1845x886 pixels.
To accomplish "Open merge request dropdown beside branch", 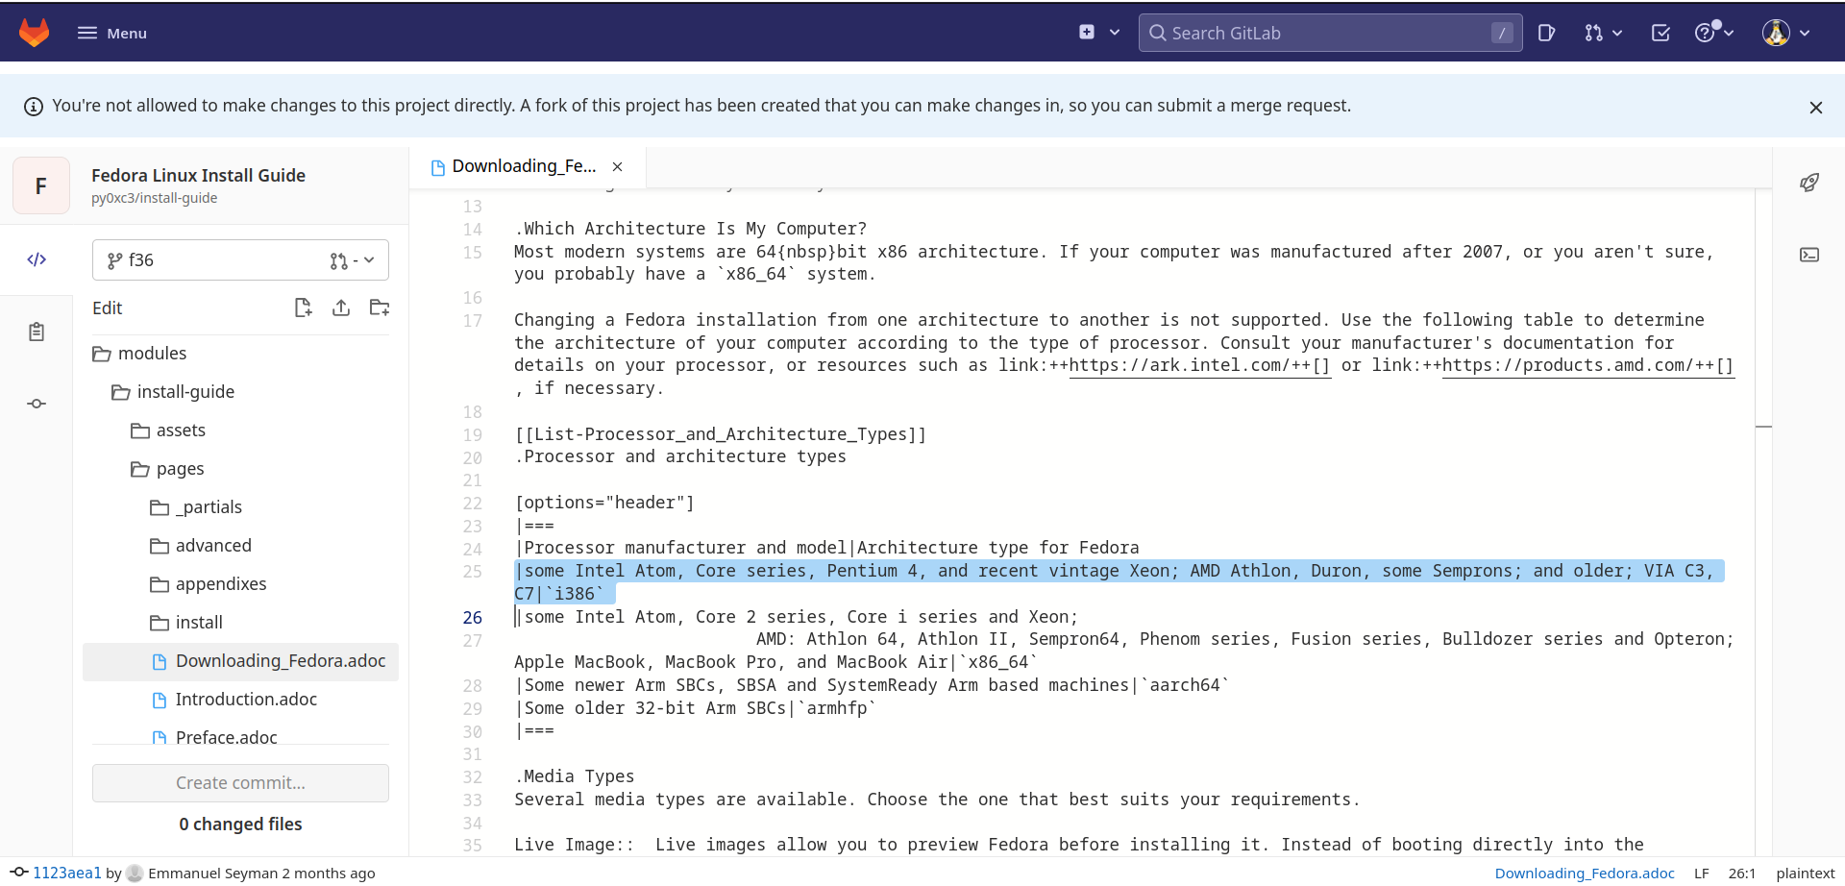I will coord(352,260).
